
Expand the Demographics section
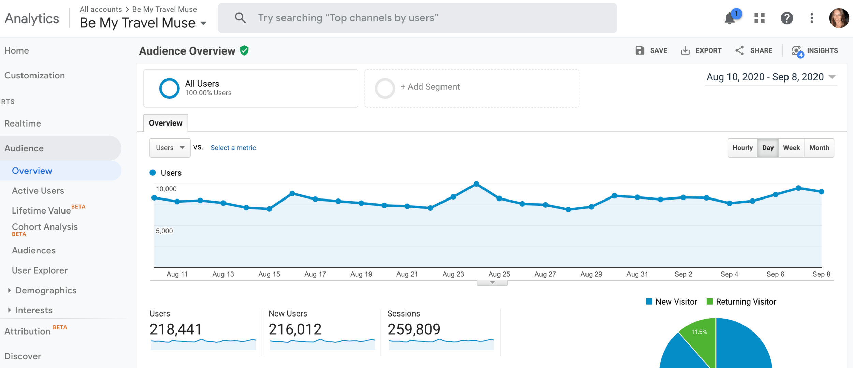coord(10,290)
